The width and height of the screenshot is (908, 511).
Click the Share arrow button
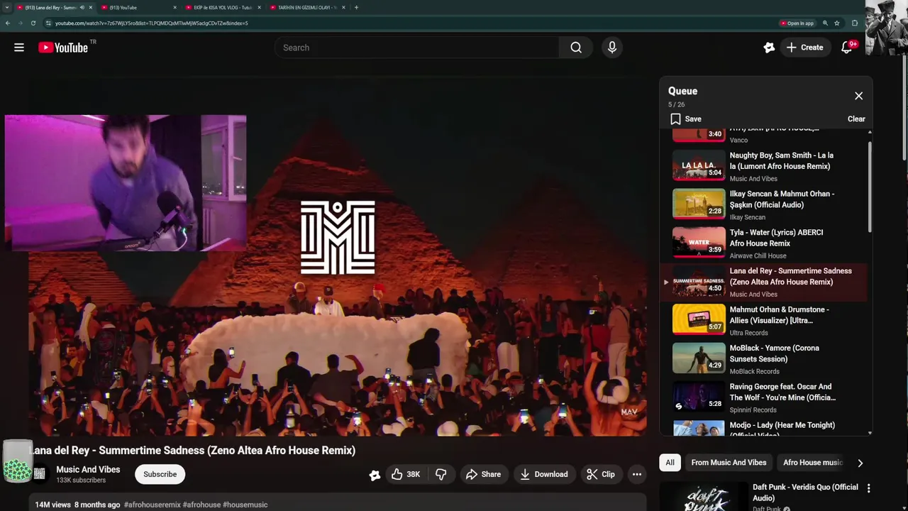pyautogui.click(x=483, y=474)
